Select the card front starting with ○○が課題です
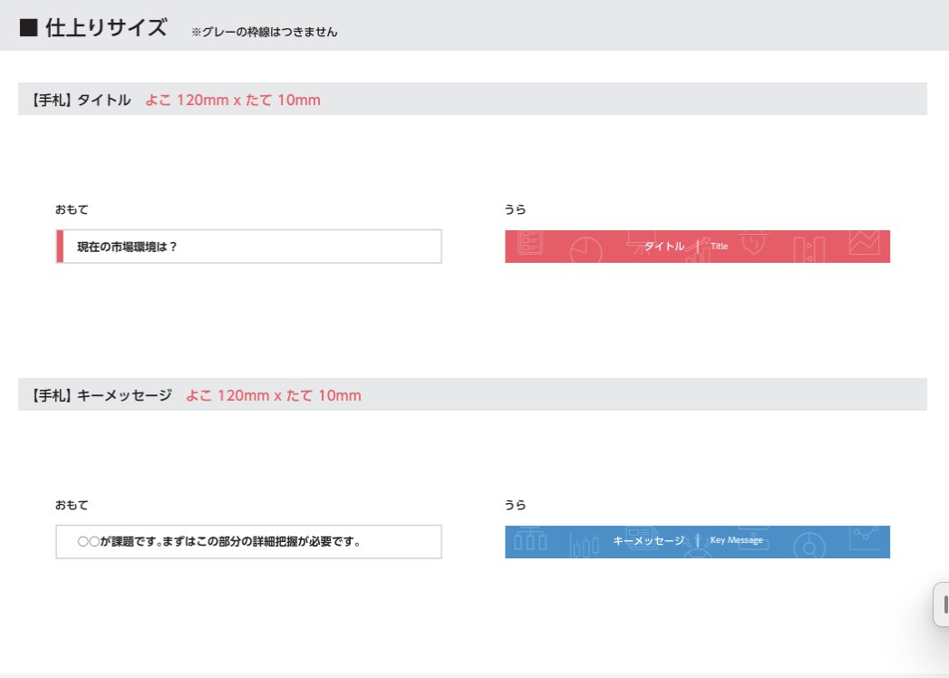The height and width of the screenshot is (678, 949). [x=248, y=542]
